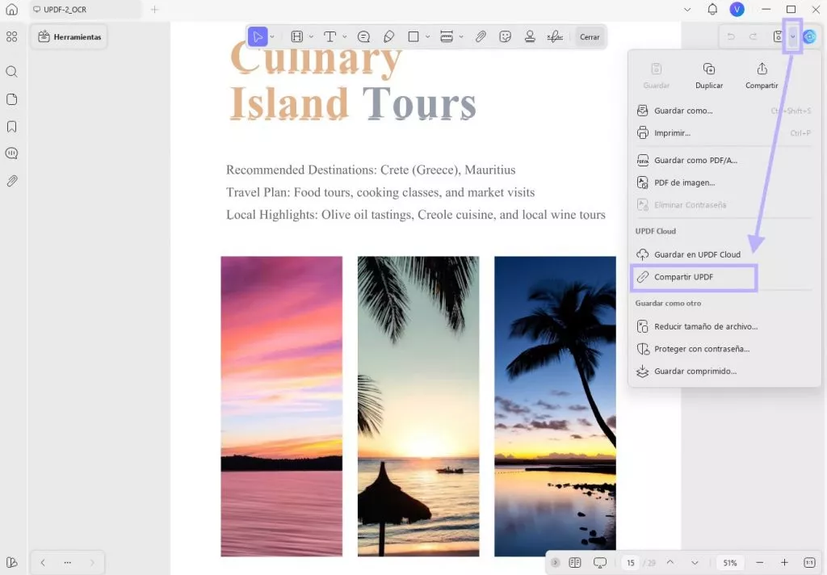Open zoom level 51% dropdown
Image resolution: width=827 pixels, height=575 pixels.
click(730, 563)
